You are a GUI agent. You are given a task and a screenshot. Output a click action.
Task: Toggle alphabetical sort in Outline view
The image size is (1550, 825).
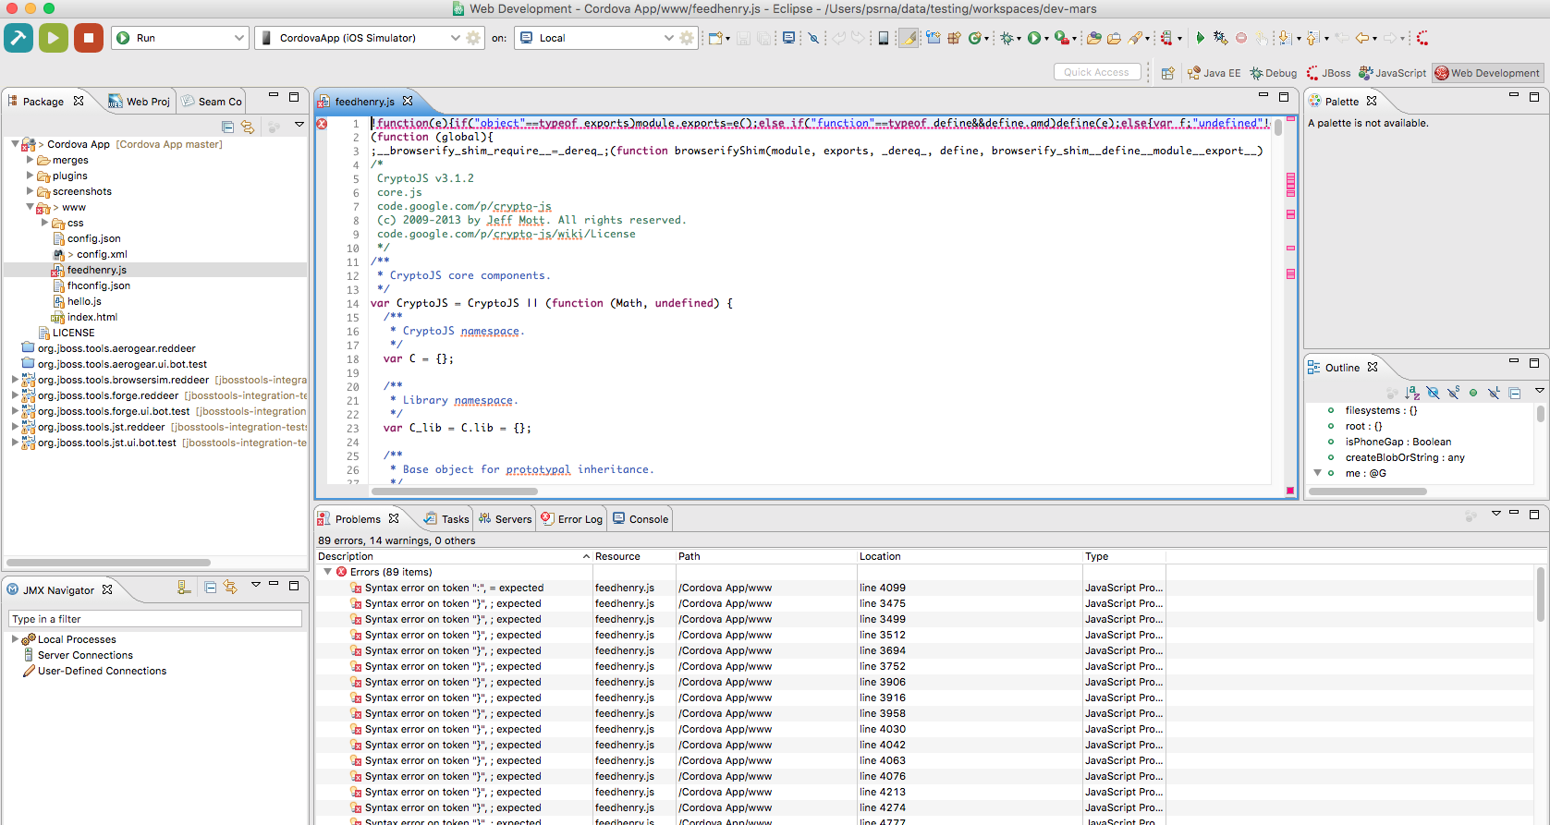pyautogui.click(x=1412, y=393)
